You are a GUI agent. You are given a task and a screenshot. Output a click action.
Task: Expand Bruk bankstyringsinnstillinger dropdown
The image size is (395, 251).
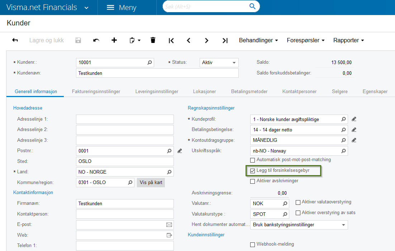point(343,225)
